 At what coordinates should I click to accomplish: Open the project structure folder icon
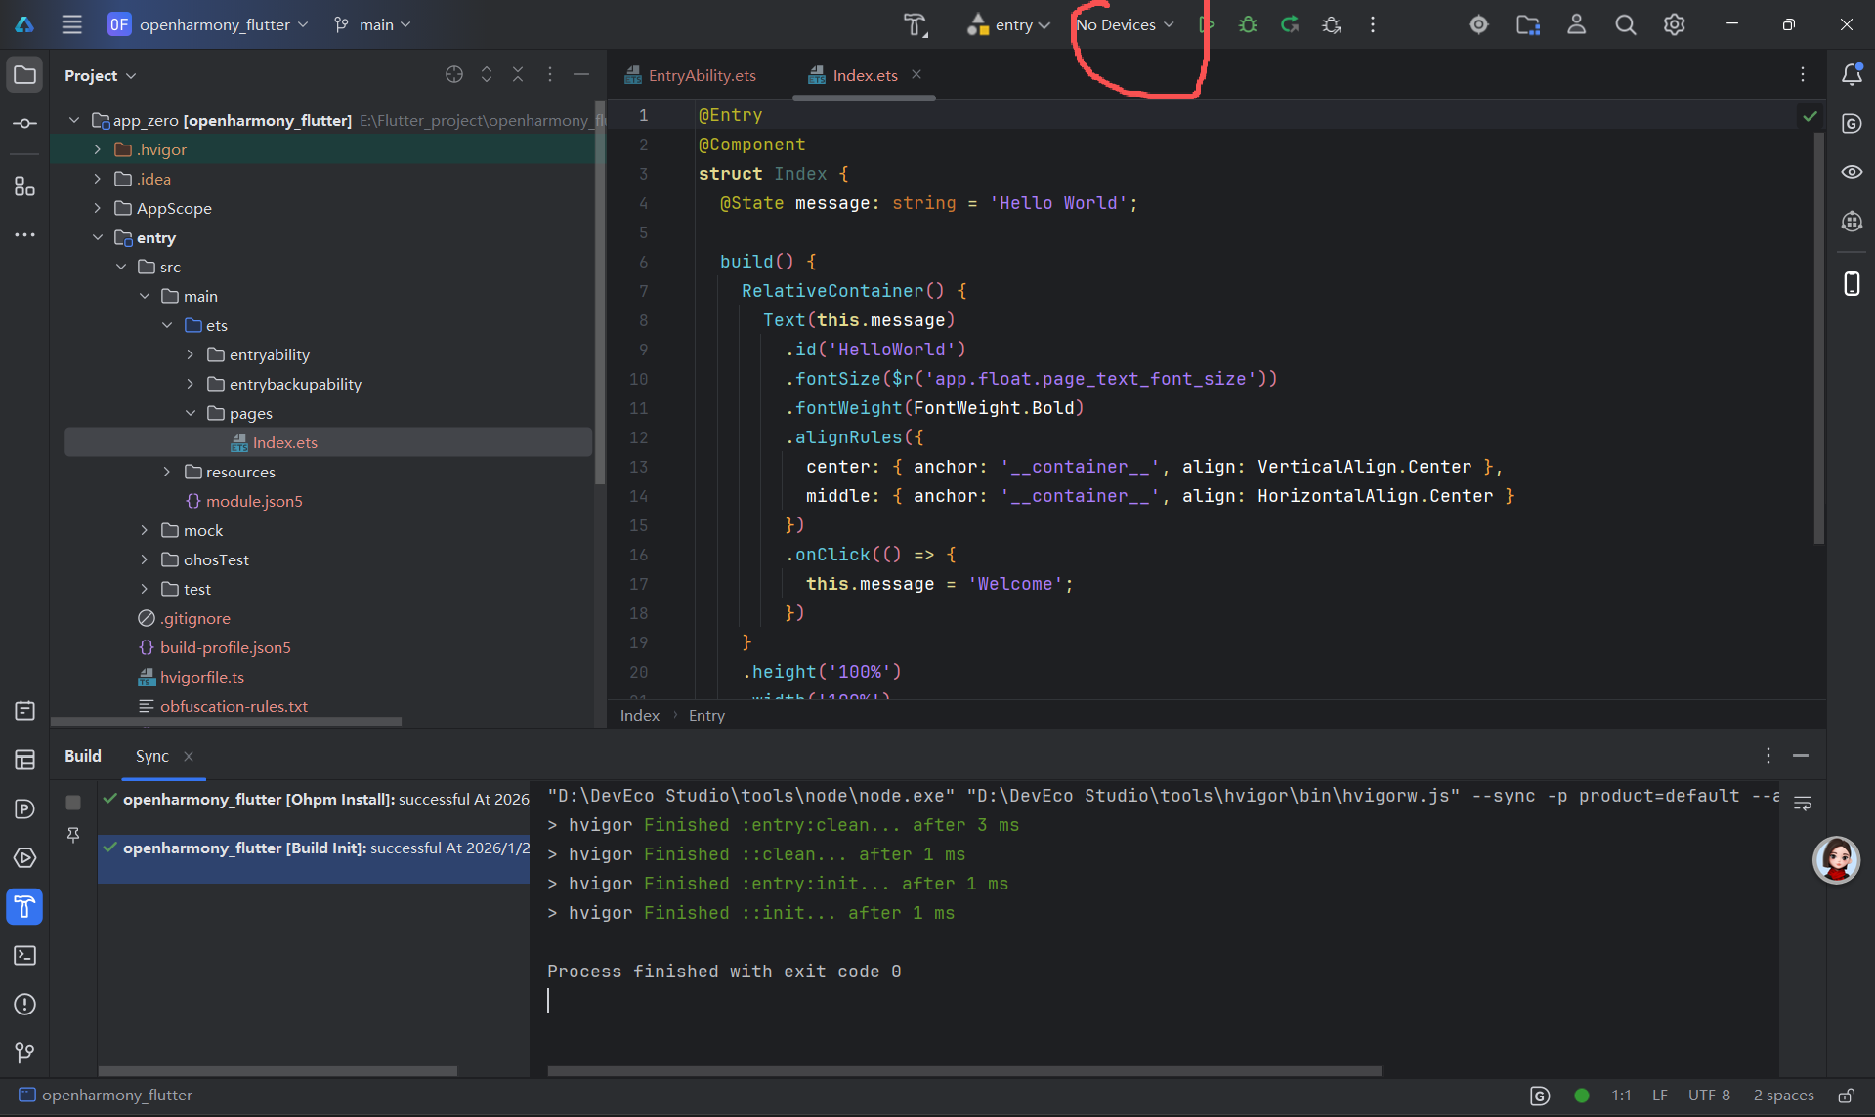1528,24
